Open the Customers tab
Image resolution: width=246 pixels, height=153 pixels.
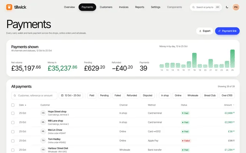[x=106, y=7]
